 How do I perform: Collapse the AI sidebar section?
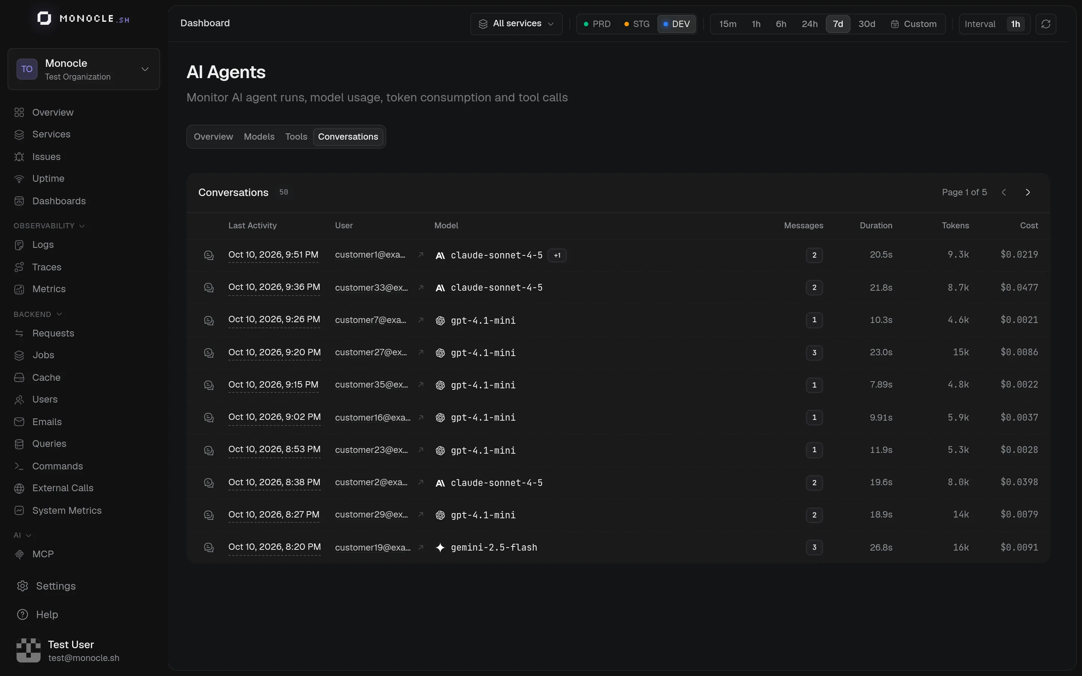click(23, 535)
